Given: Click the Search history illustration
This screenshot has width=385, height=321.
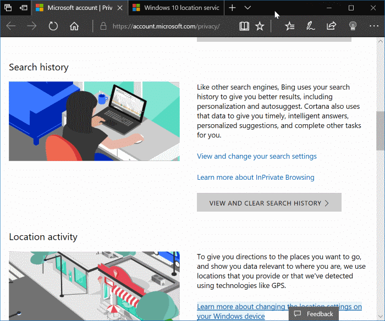Looking at the screenshot, I should click(94, 121).
